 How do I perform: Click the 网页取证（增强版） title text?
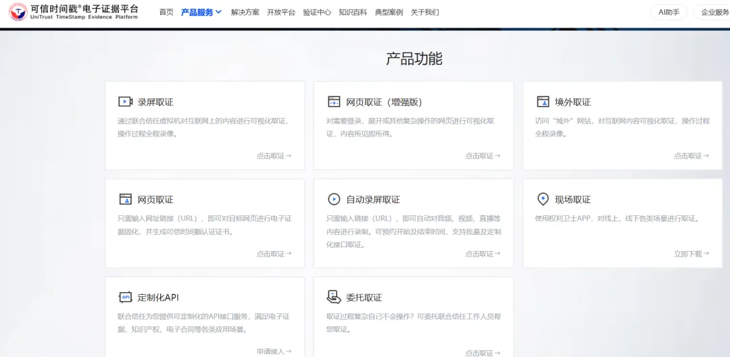(384, 103)
